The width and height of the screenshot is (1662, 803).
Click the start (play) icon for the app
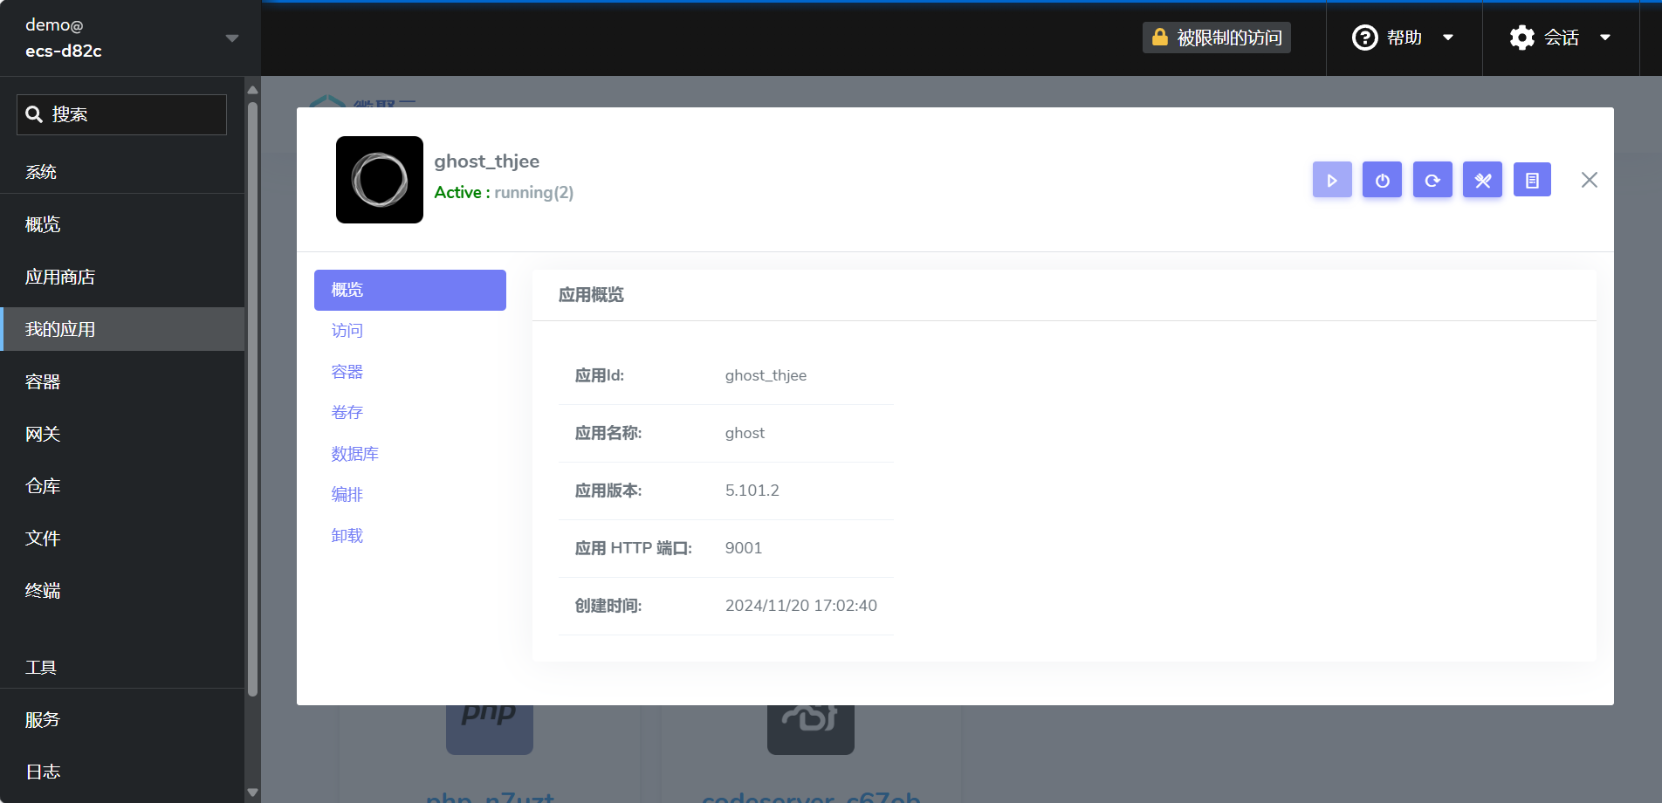click(x=1331, y=180)
